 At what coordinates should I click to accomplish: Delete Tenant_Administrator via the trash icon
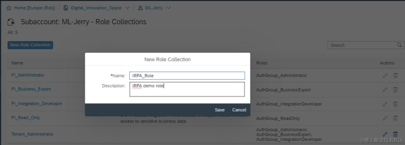395,134
